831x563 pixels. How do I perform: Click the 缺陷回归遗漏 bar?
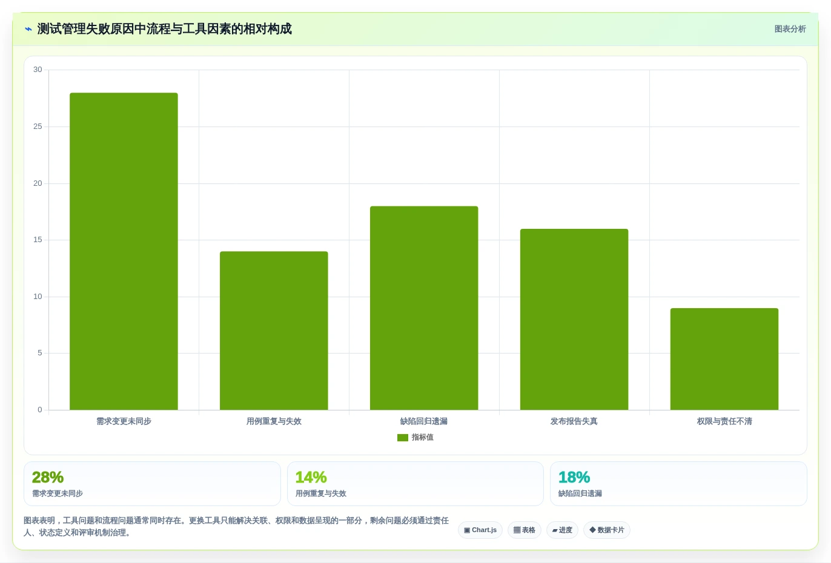coord(424,308)
